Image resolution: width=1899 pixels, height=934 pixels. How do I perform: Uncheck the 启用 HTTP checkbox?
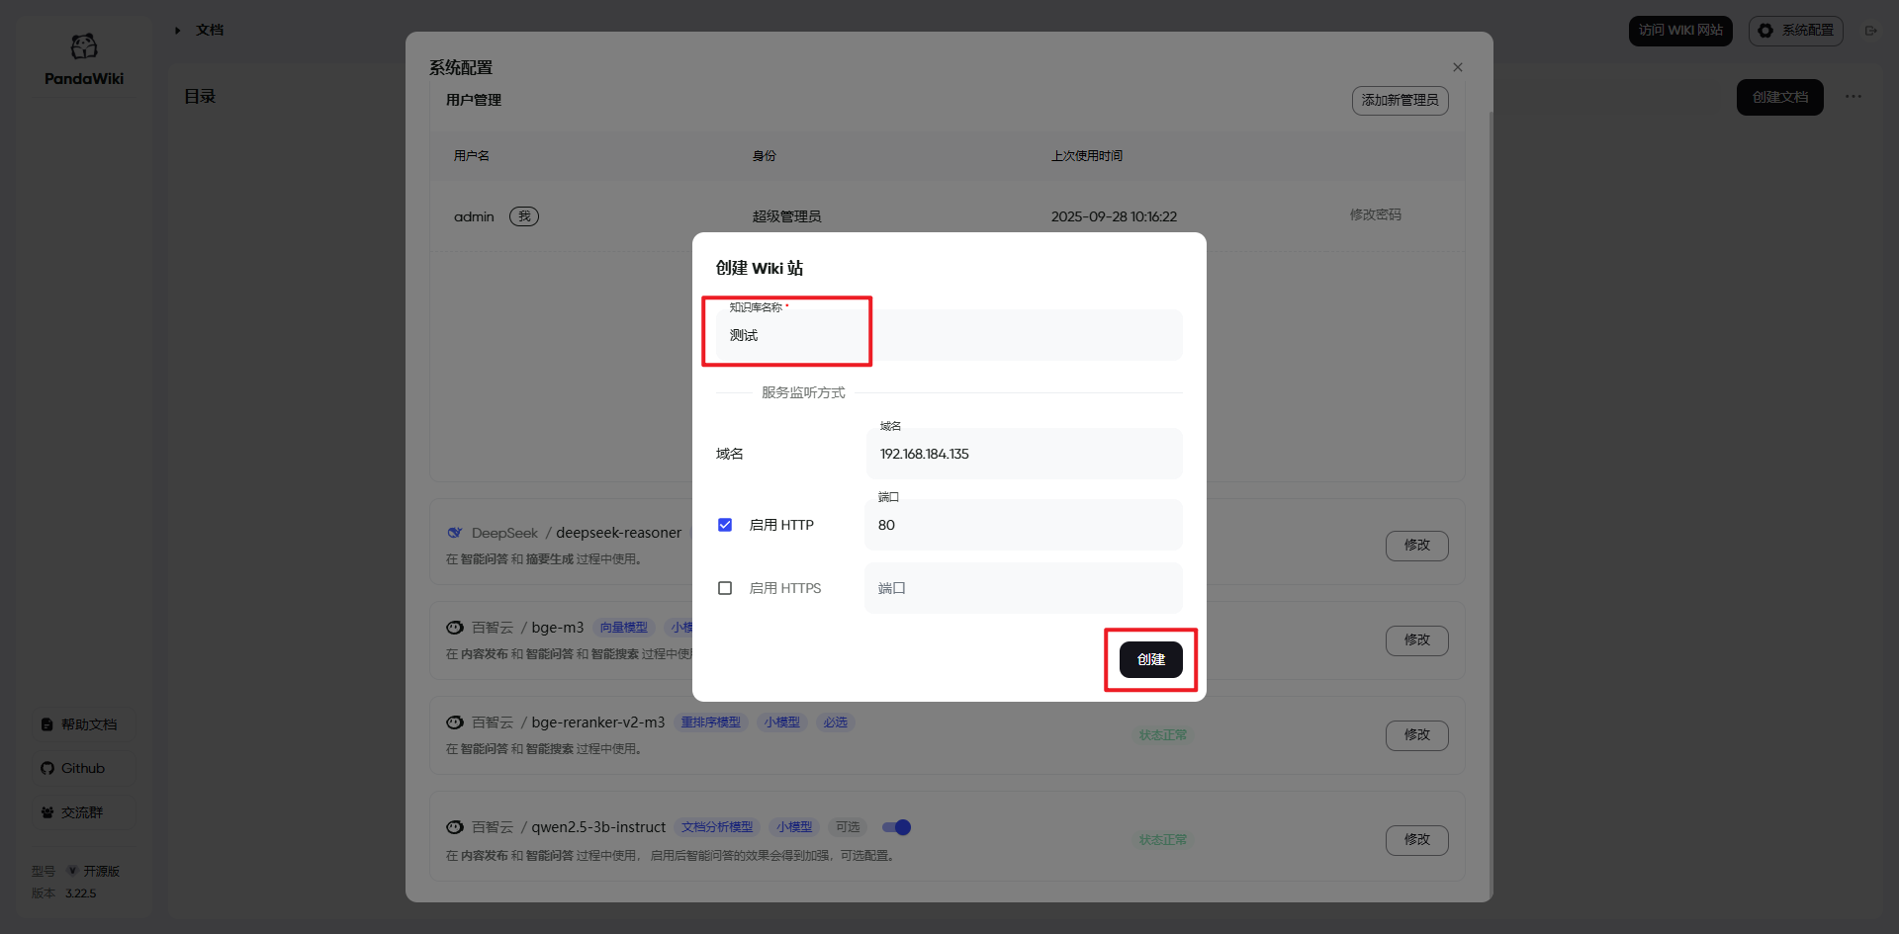coord(725,525)
